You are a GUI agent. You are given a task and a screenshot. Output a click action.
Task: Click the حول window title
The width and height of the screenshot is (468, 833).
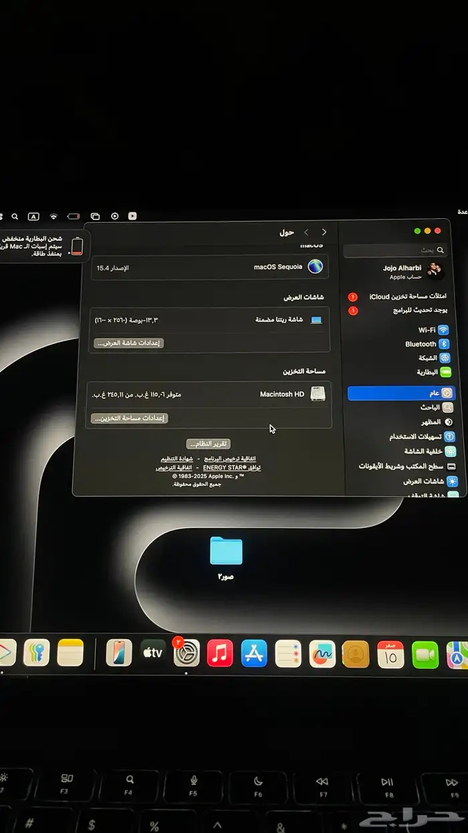pos(287,232)
